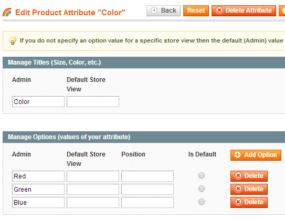Click the Position field for Blue
This screenshot has width=285, height=220.
pos(147,202)
